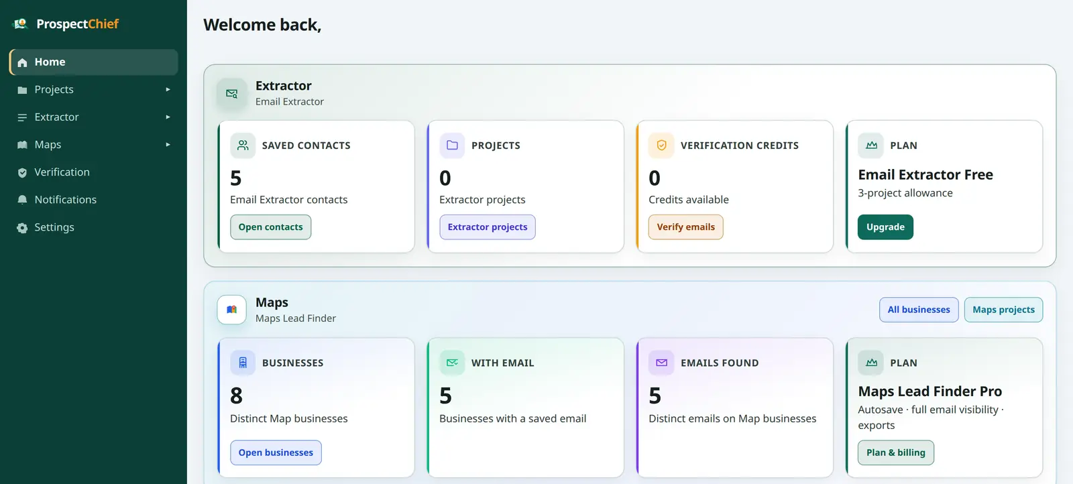Click the Email Extractor Free plan crown icon
This screenshot has height=484, width=1073.
tap(871, 145)
